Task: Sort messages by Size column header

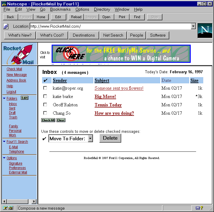Action: pyautogui.click(x=194, y=80)
